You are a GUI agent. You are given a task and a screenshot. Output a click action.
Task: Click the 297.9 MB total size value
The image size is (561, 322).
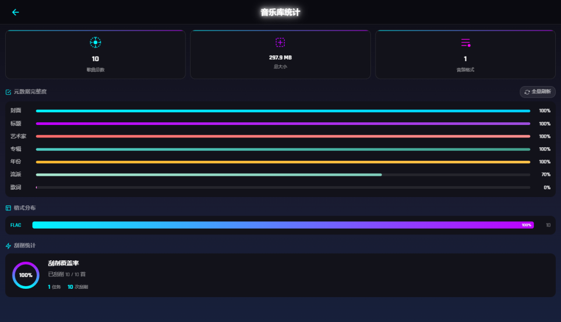click(280, 58)
